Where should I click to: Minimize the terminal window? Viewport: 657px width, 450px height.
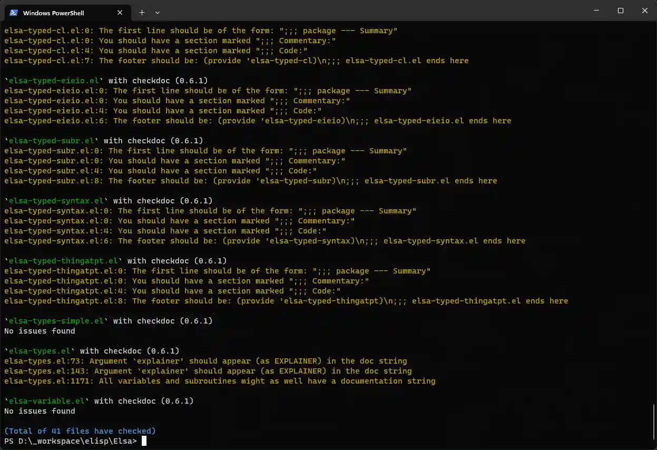point(596,11)
